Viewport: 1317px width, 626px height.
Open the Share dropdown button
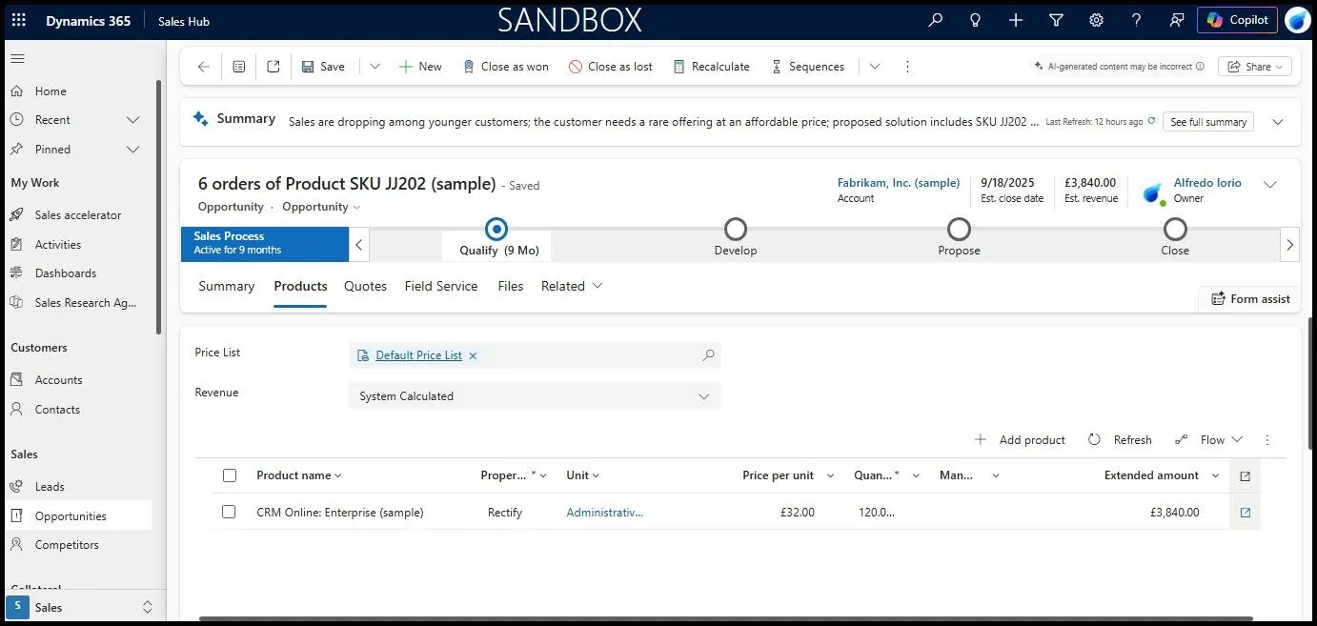(1255, 67)
